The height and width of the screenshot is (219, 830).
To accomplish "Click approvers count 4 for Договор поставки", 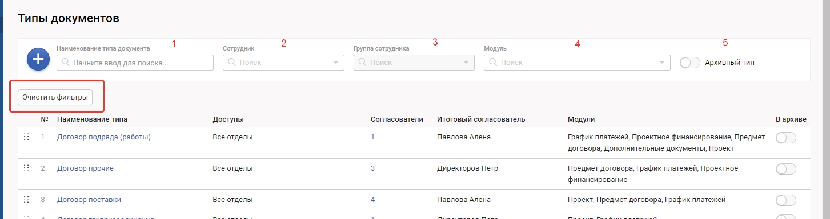I will click(372, 199).
